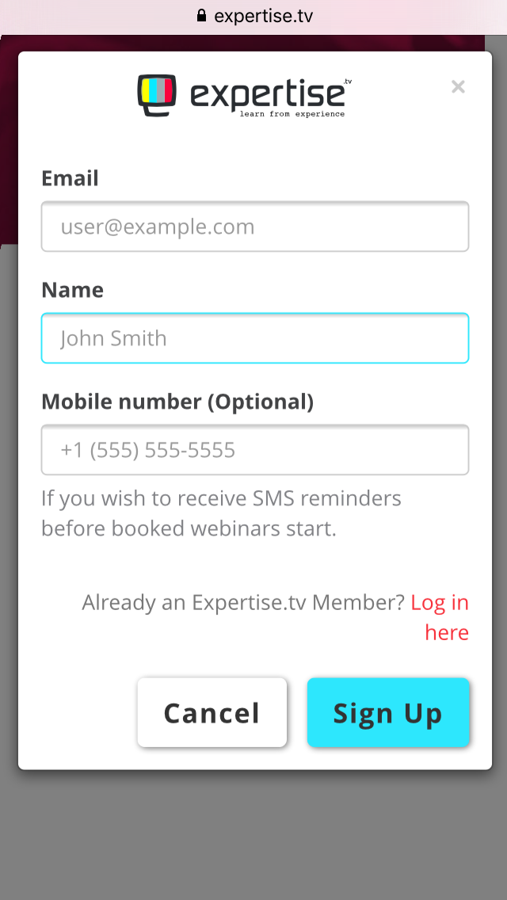Click the Email field label
Screen dimensions: 507x900
pos(70,178)
